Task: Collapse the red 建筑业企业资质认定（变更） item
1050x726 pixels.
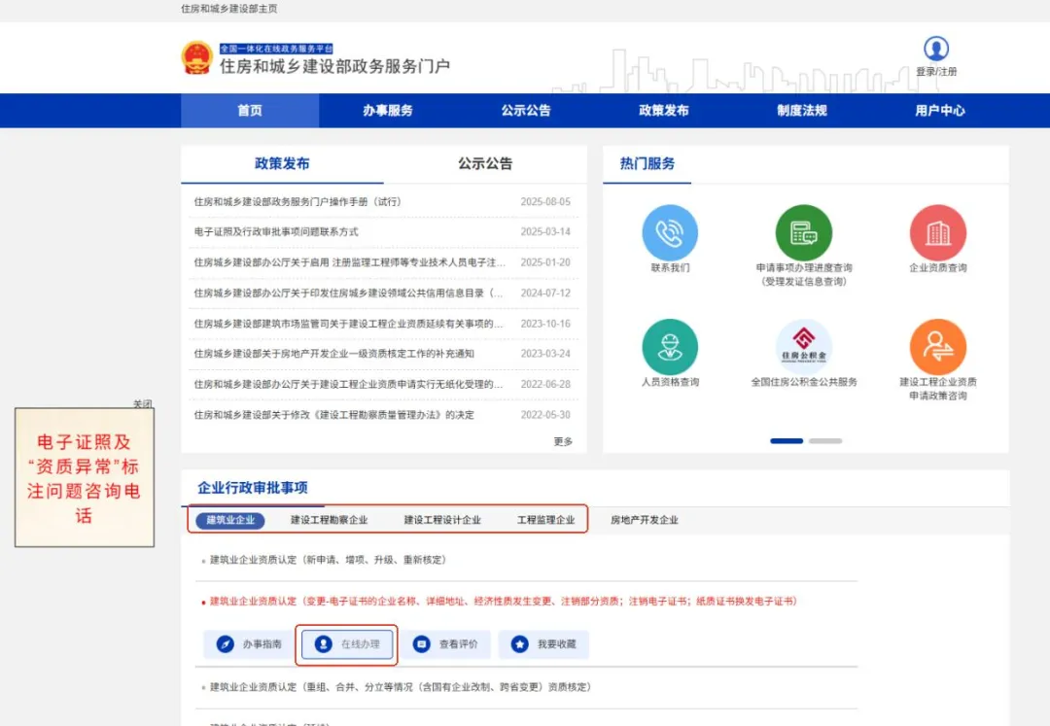Action: coord(504,601)
